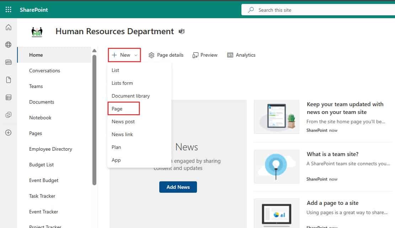
Task: Click the left navigation scrollbar thumb
Action: 95,120
